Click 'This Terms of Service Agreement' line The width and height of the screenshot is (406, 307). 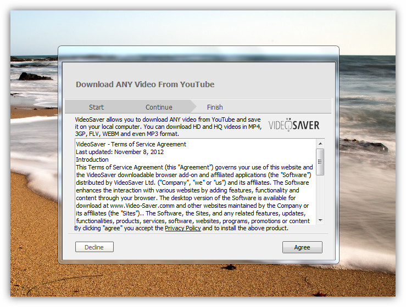coord(194,167)
